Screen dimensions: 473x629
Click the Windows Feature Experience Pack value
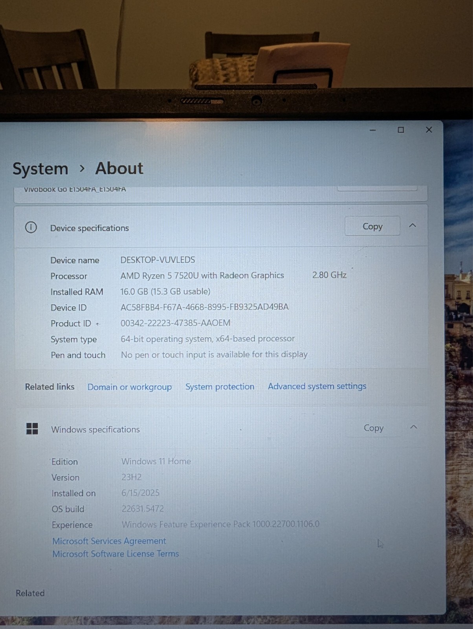click(x=220, y=524)
